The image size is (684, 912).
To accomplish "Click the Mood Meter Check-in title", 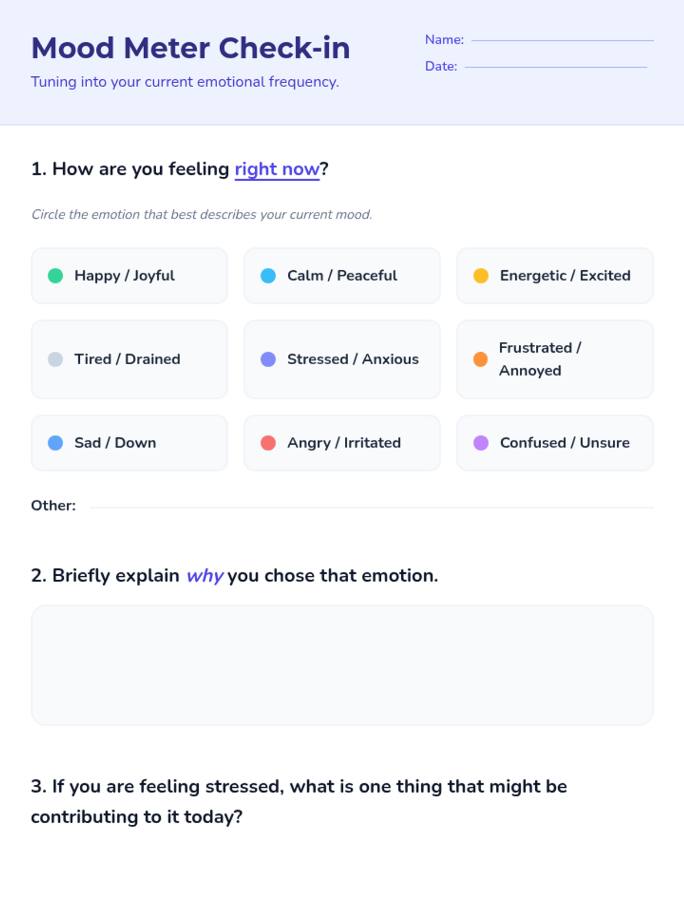I will point(190,48).
